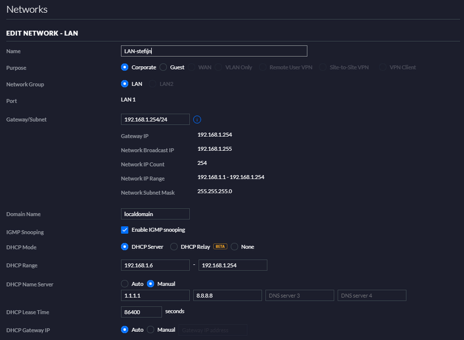464x340 pixels.
Task: Click the network Name text field
Action: click(x=213, y=51)
